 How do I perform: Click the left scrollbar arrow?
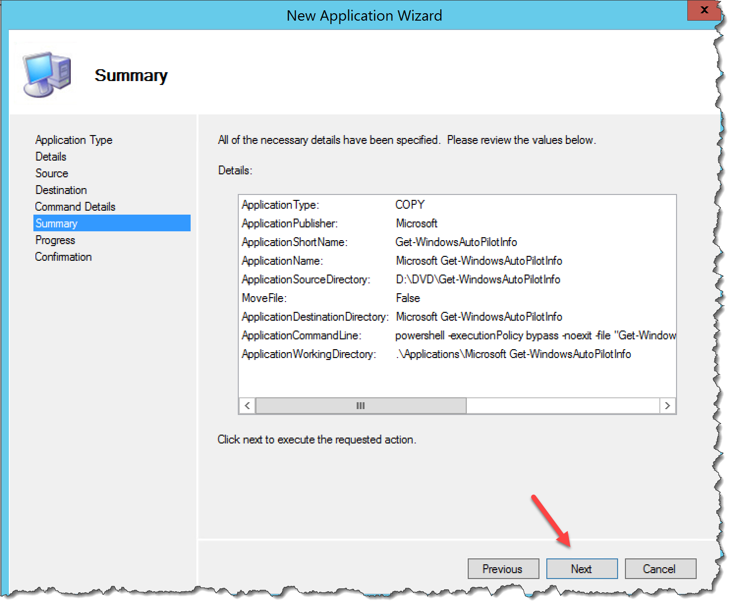pyautogui.click(x=247, y=406)
